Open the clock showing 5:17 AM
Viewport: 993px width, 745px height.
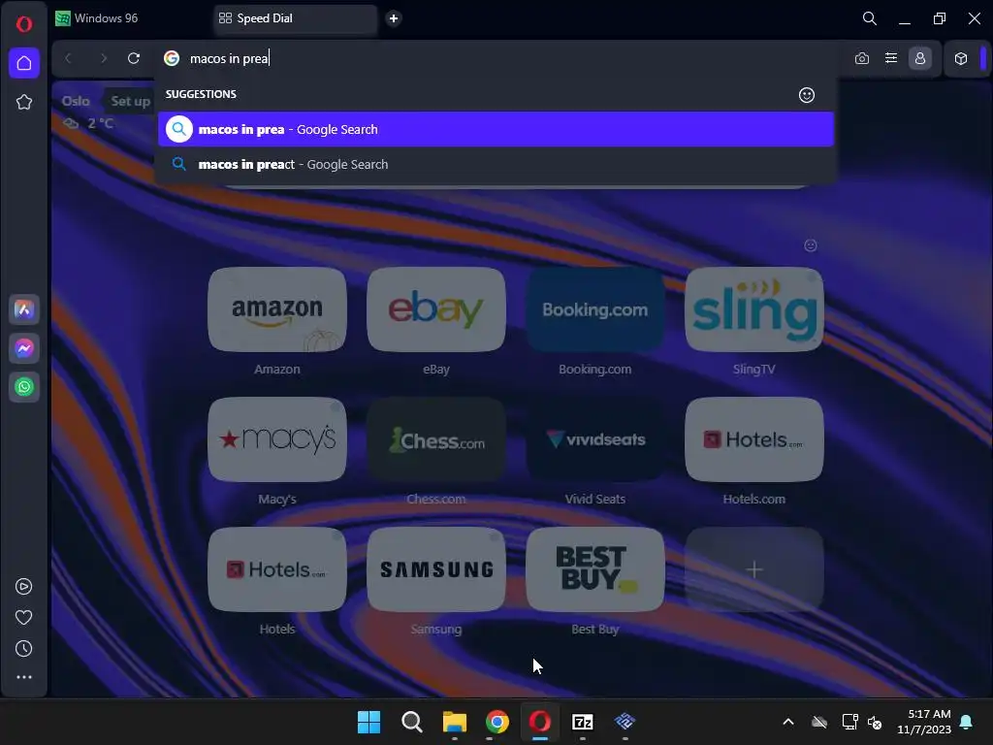pyautogui.click(x=924, y=722)
